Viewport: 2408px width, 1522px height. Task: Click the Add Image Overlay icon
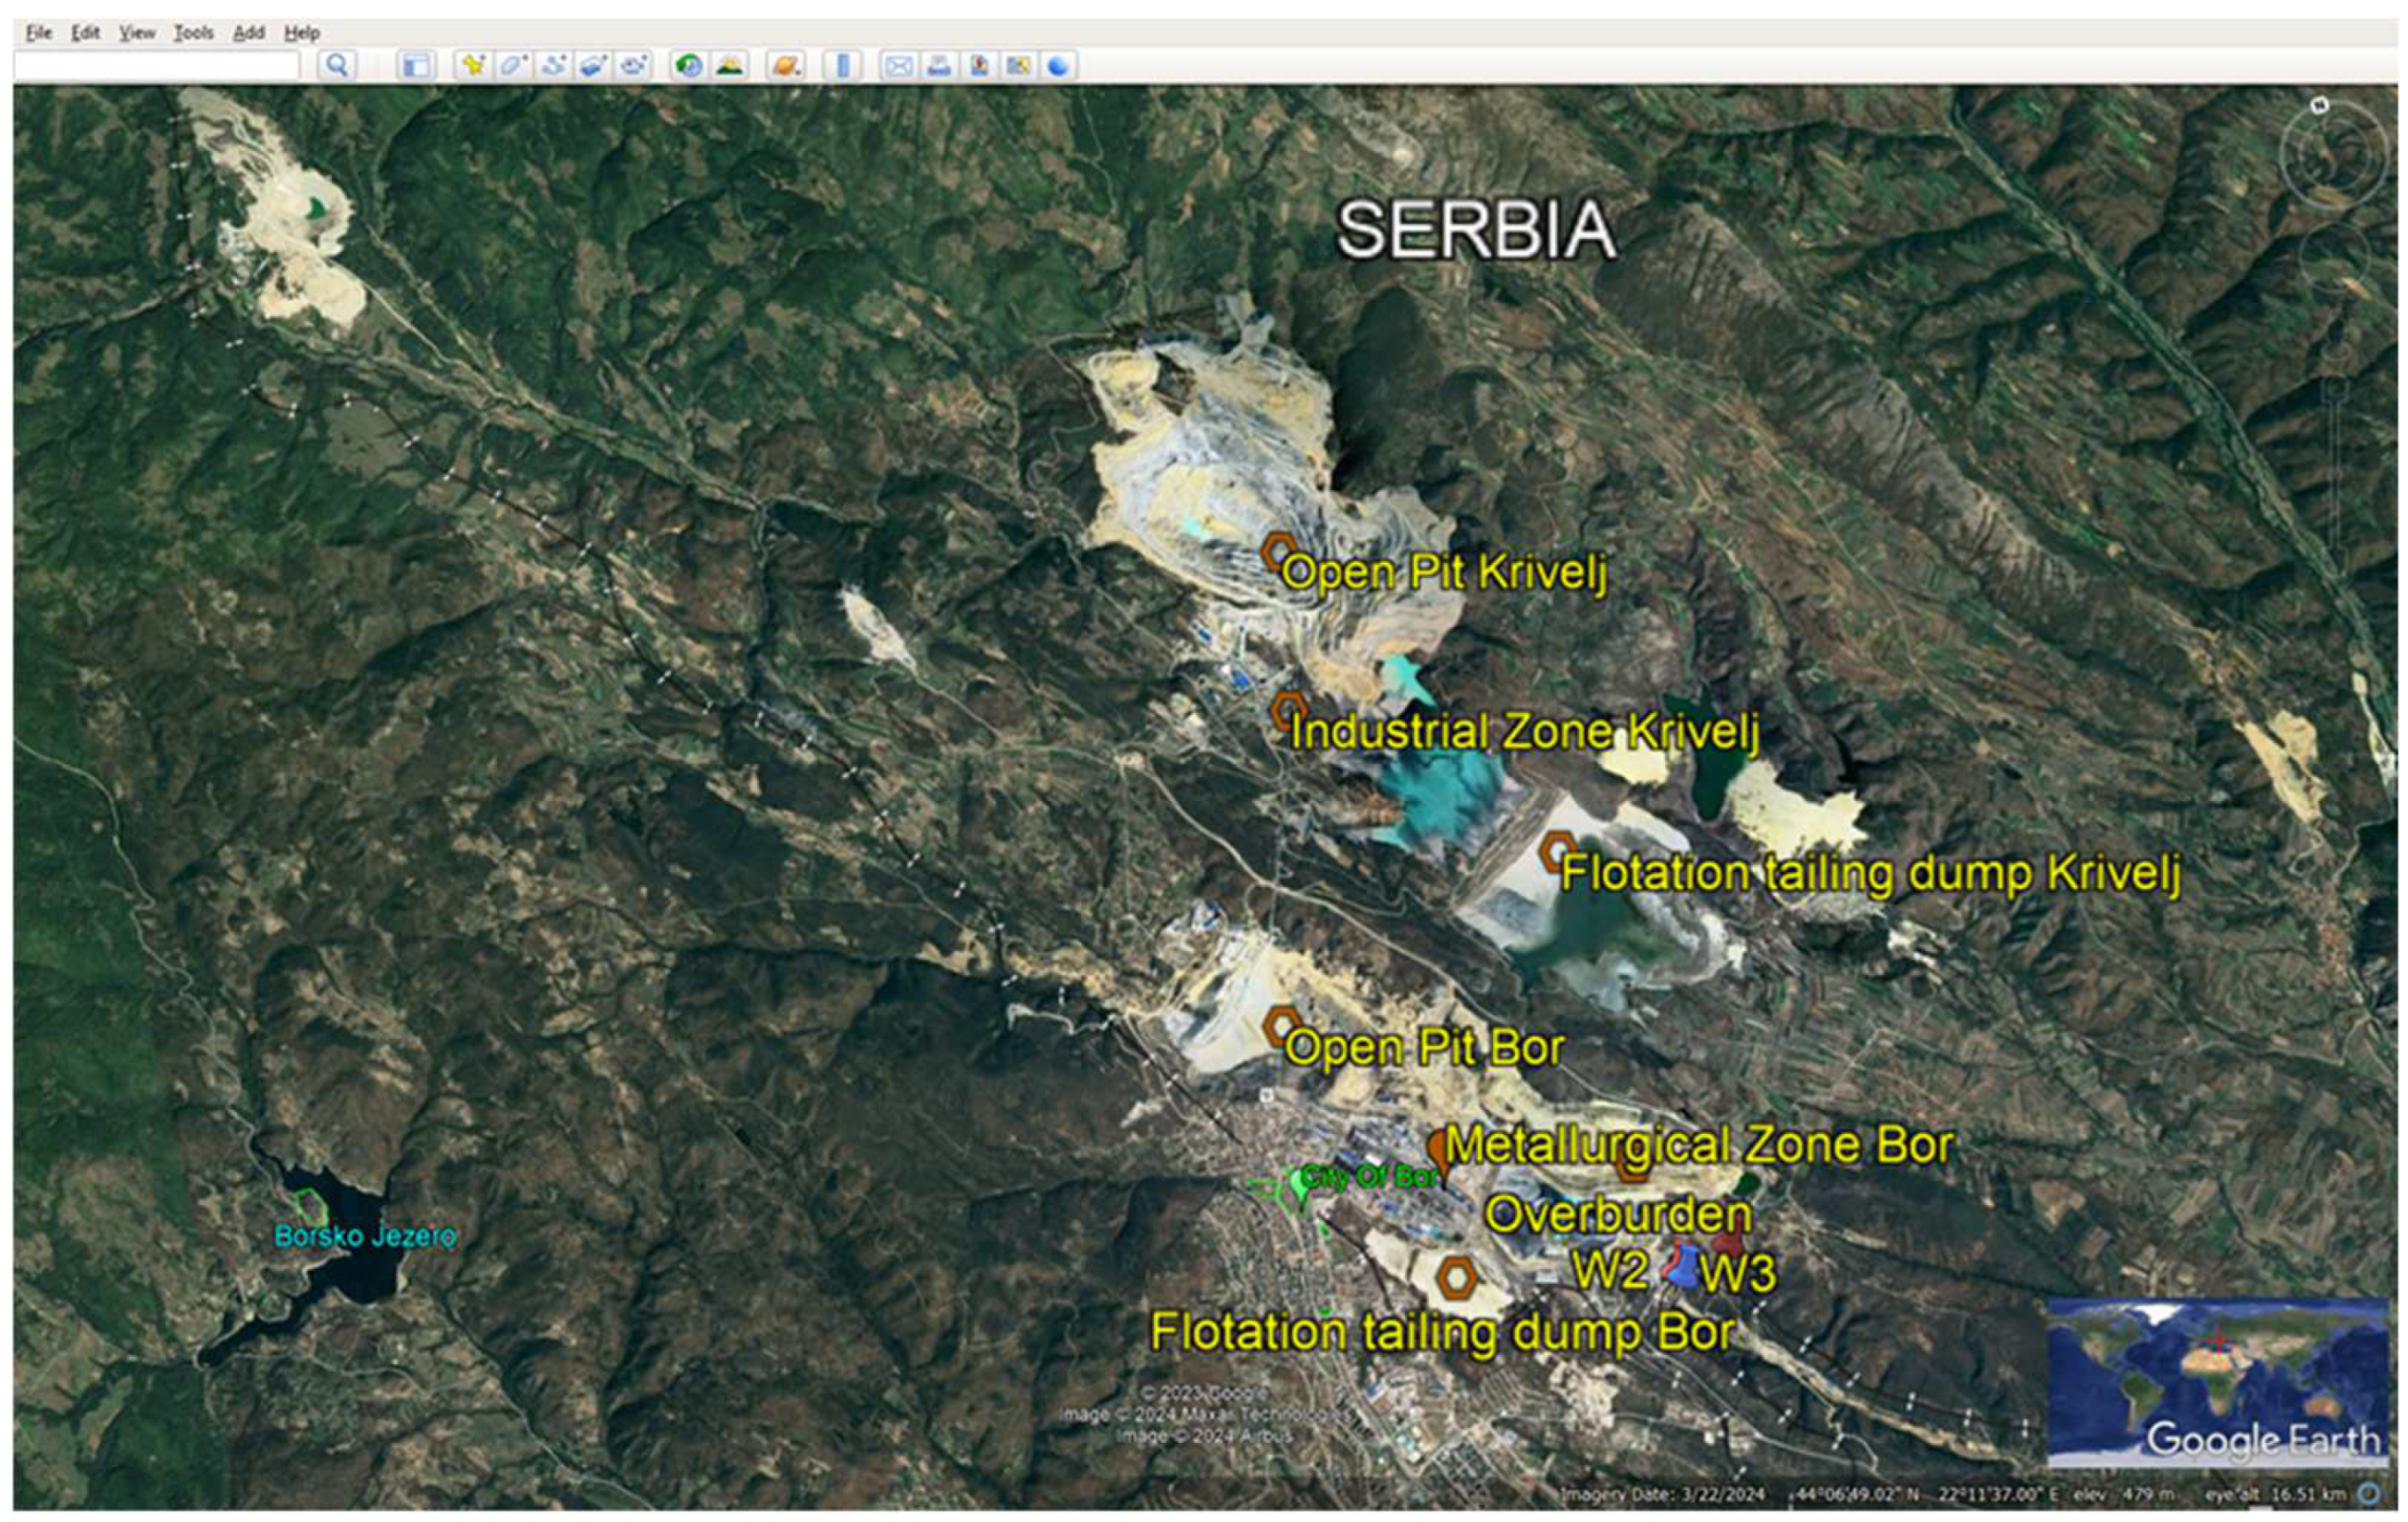click(x=593, y=66)
